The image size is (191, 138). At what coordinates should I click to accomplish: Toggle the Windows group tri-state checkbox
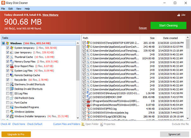(x=3, y=43)
